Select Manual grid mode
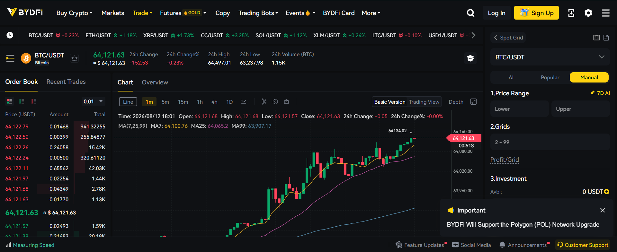 click(589, 77)
